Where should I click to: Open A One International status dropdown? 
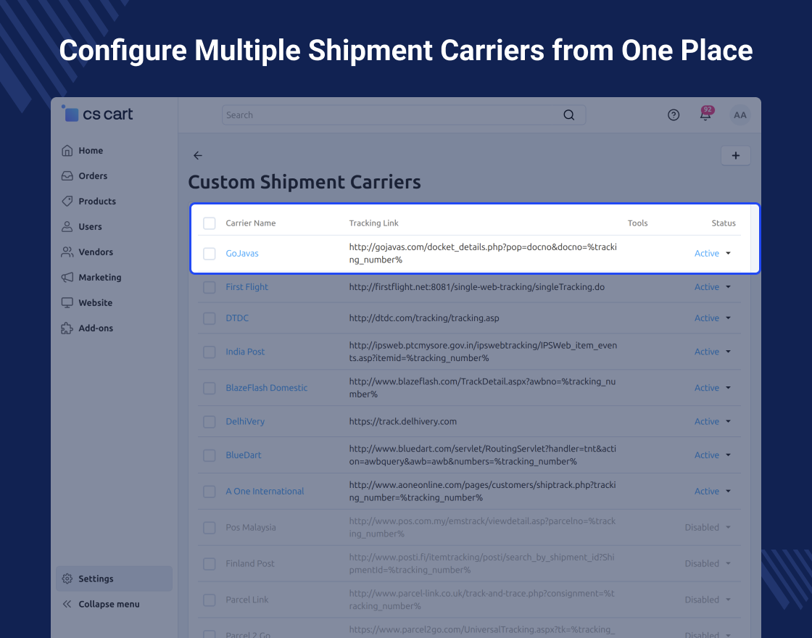[713, 492]
